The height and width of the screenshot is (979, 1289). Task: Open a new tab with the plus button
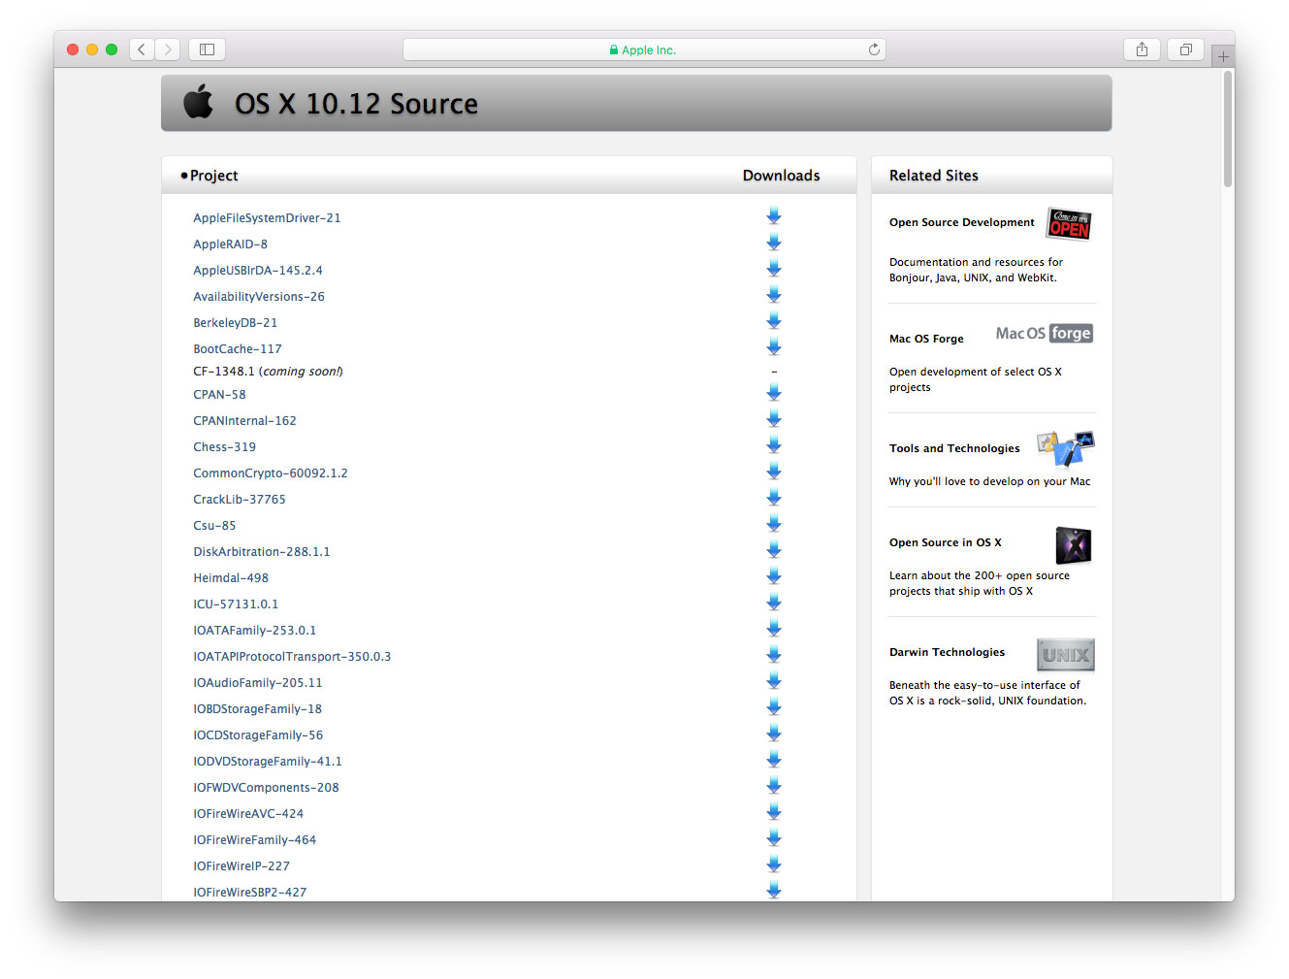click(x=1223, y=56)
